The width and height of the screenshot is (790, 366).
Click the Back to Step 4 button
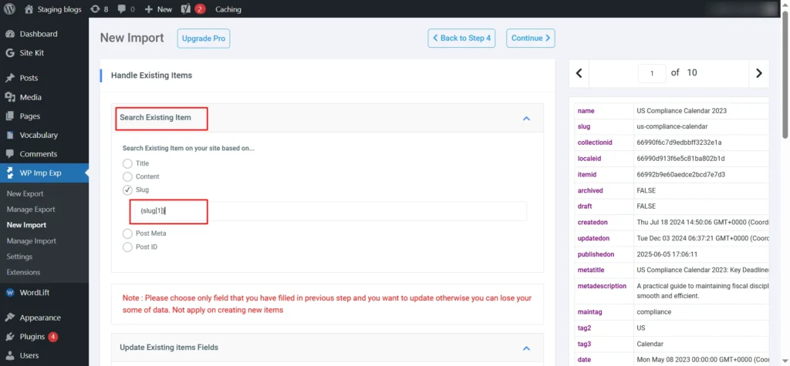[461, 38]
